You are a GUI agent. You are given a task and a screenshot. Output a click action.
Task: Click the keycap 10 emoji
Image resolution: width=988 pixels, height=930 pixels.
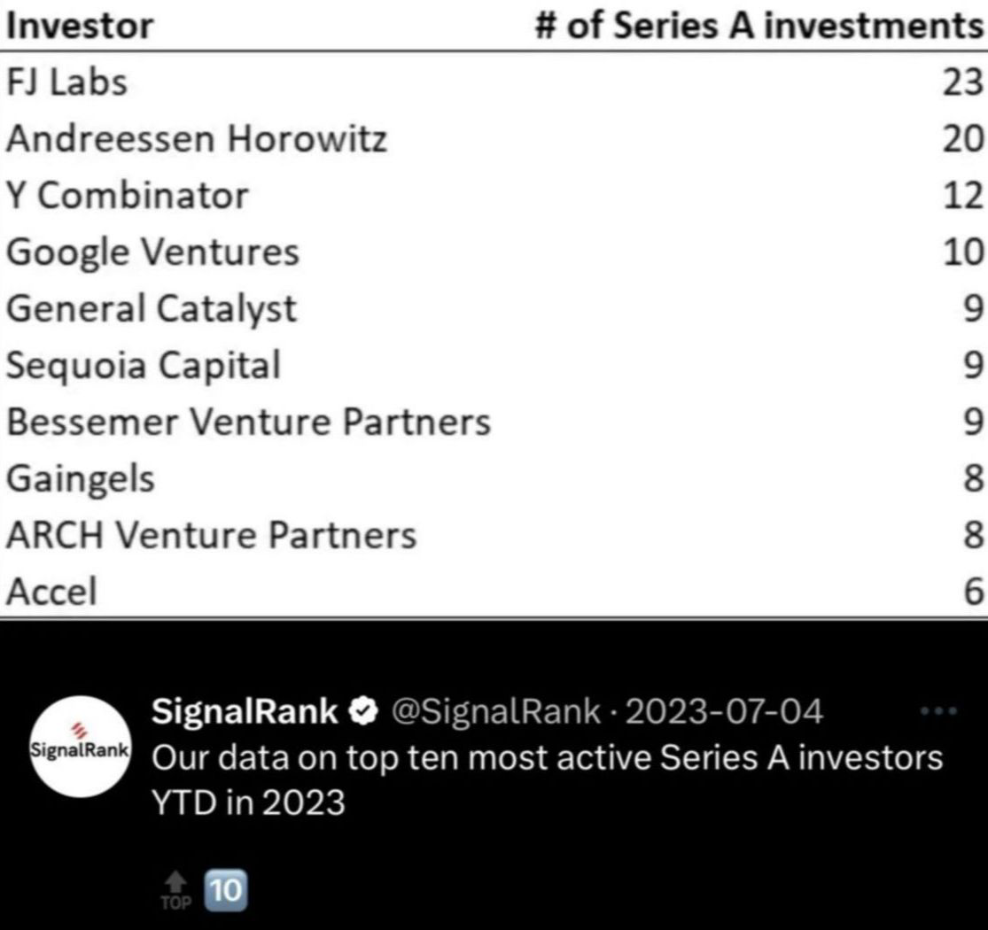pos(226,890)
